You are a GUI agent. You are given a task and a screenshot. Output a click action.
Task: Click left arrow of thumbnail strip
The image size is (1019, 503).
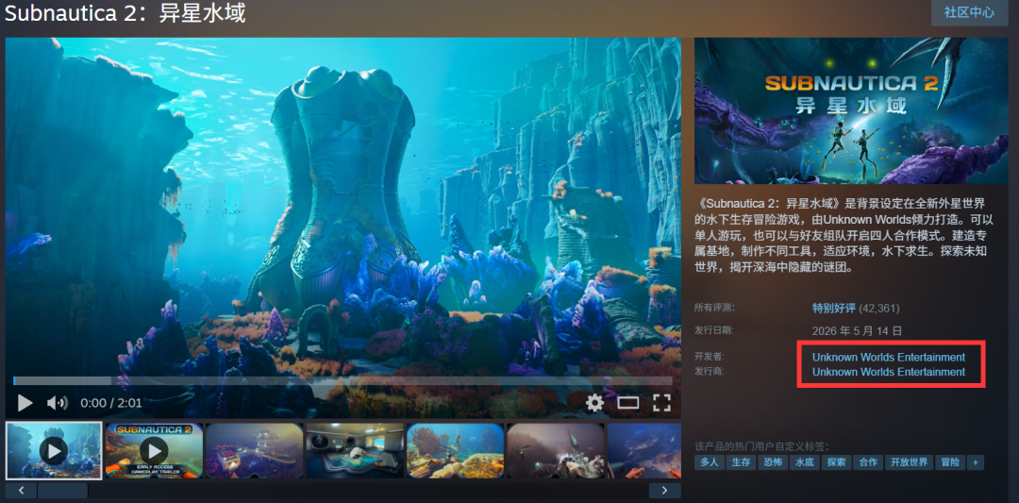pos(20,490)
